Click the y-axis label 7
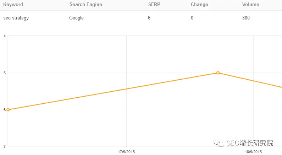 pyautogui.click(x=5, y=147)
